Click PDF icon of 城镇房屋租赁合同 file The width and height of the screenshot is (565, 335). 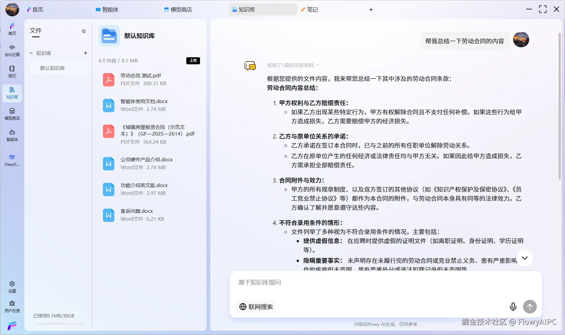pos(109,131)
